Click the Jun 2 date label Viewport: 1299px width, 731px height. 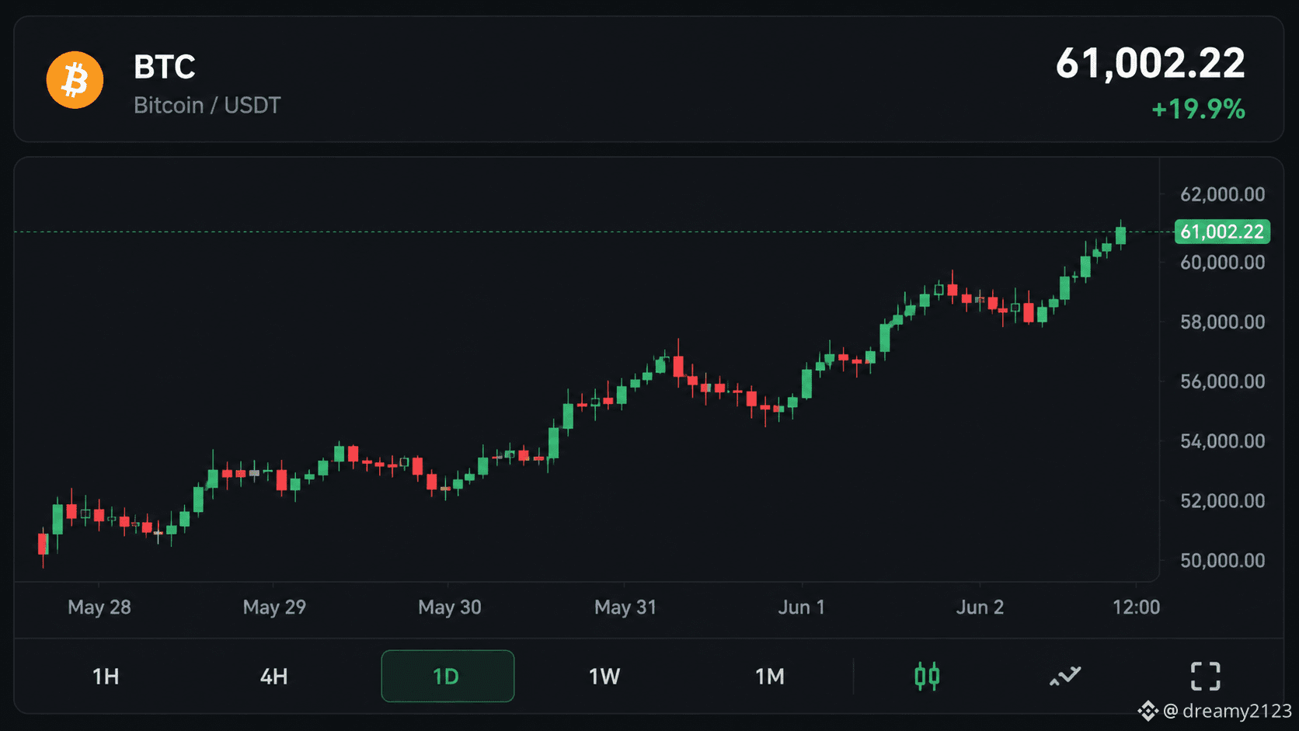(980, 607)
